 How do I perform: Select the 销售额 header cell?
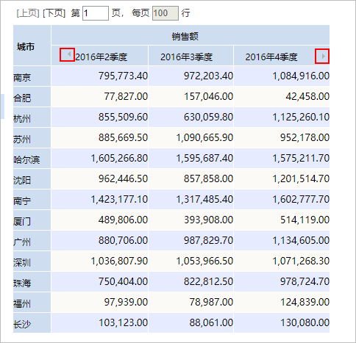pos(191,35)
